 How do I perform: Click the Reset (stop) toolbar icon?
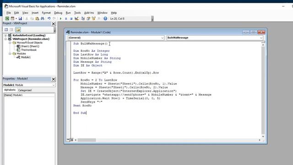pos(71,18)
